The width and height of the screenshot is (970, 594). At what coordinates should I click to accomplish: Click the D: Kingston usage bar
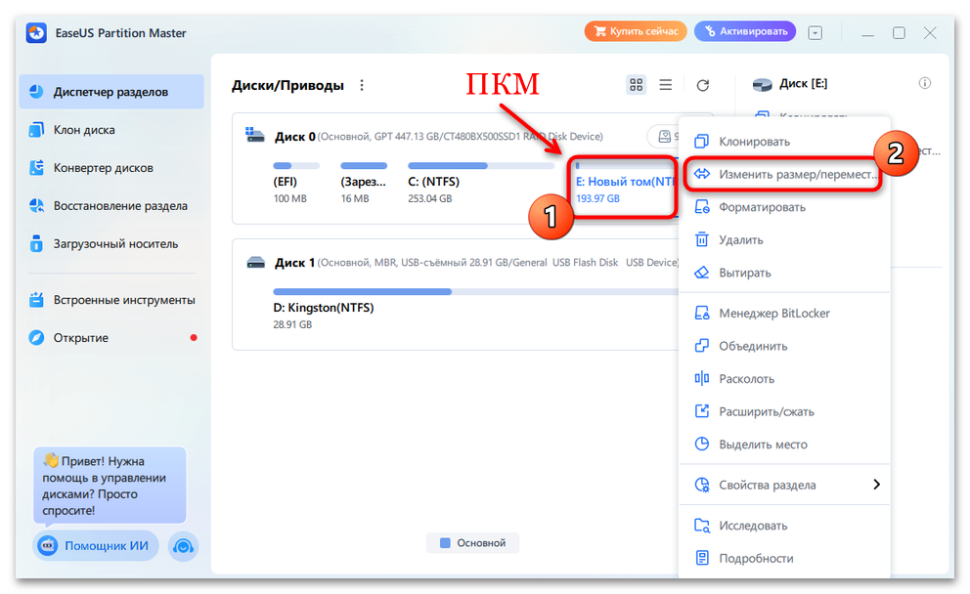point(475,291)
